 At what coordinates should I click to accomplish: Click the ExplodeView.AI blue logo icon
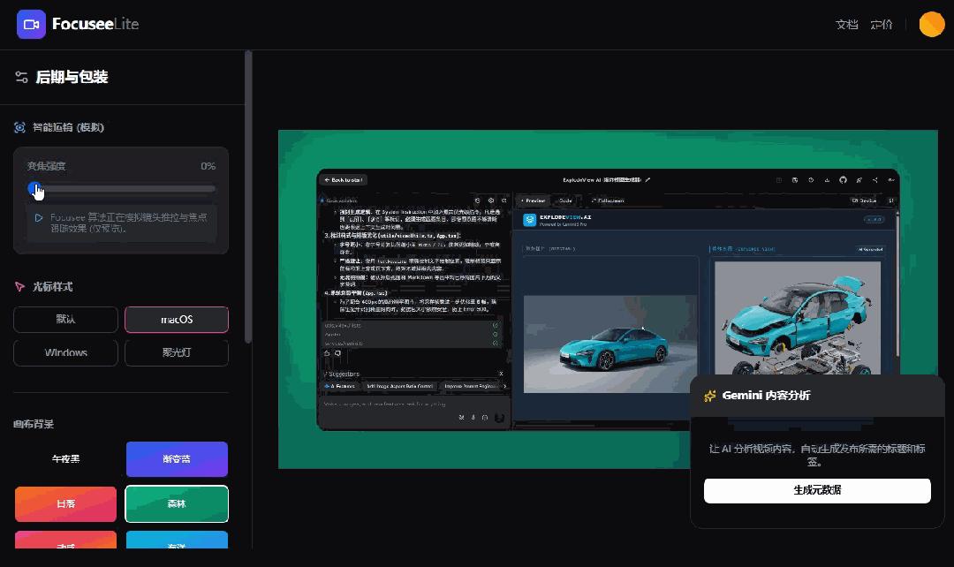529,220
